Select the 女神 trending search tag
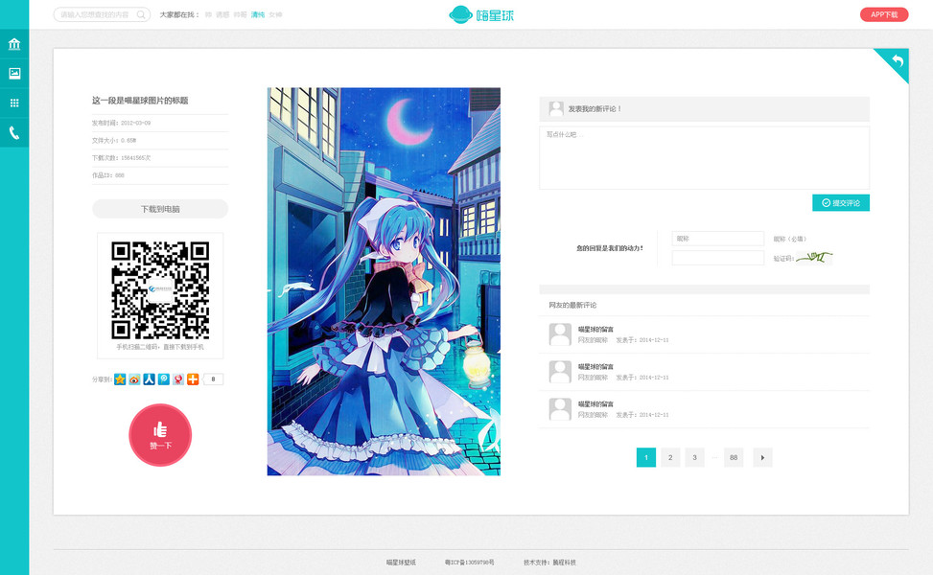933x575 pixels. click(275, 15)
